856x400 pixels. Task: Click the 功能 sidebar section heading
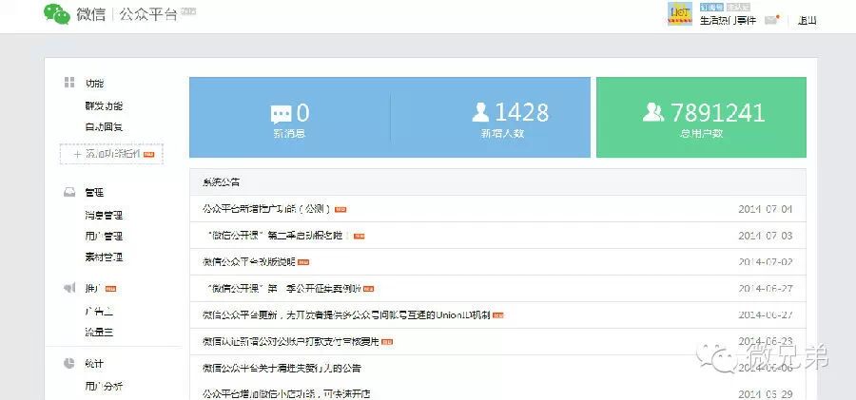pos(94,84)
